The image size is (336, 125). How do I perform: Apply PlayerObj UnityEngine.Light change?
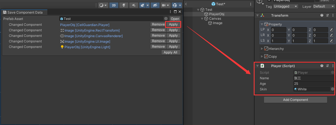click(173, 47)
